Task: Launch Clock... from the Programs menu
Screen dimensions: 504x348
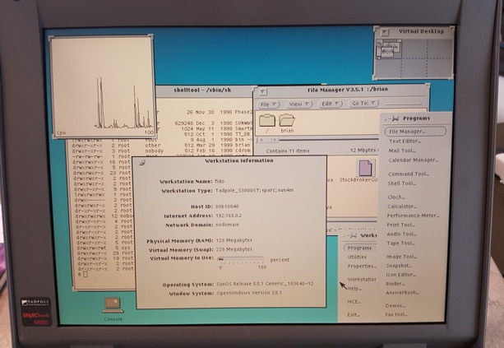Action: coord(396,197)
